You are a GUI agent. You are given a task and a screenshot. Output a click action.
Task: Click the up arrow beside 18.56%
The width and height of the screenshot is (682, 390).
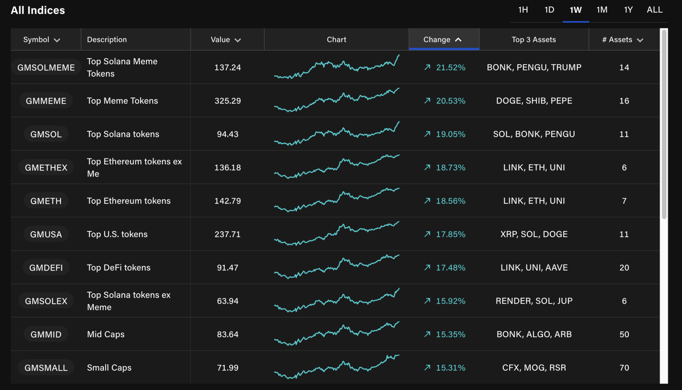coord(427,200)
